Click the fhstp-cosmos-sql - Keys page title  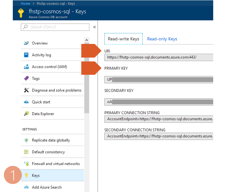tap(57, 12)
